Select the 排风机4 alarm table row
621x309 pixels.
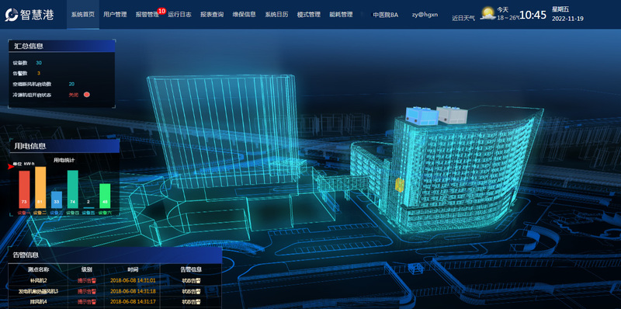pyautogui.click(x=115, y=302)
